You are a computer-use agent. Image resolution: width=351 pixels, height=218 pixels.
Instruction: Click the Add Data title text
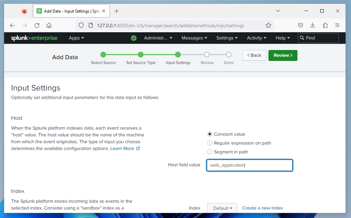[65, 57]
